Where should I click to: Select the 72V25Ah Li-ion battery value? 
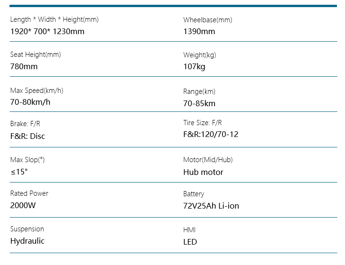211,206
